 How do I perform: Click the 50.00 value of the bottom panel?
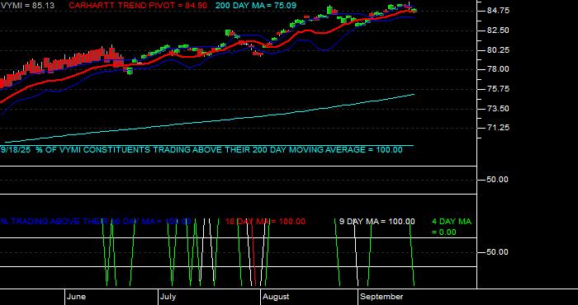pos(498,252)
